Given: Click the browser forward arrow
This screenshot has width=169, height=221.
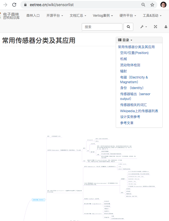Looking at the screenshot, I should 5,5.
